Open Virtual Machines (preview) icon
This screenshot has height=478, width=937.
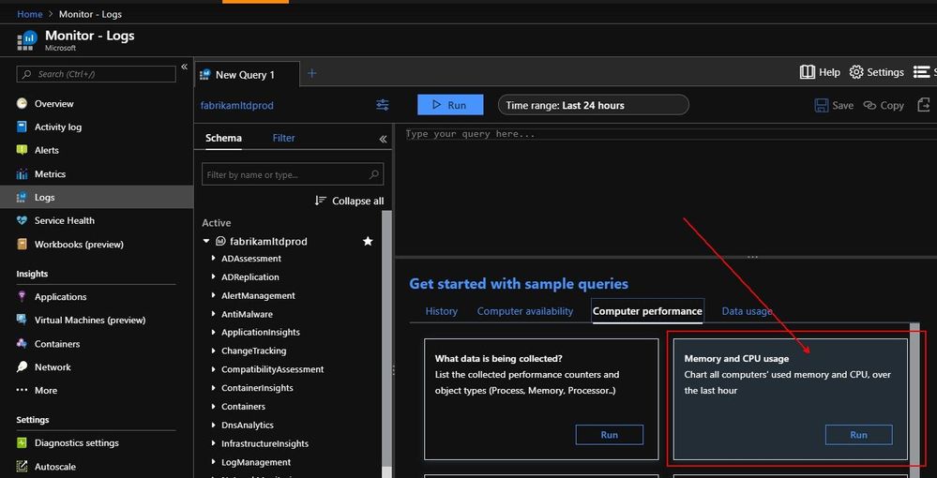point(23,320)
